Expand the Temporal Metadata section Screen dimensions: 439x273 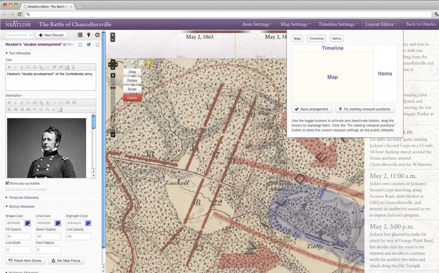[x=22, y=198]
